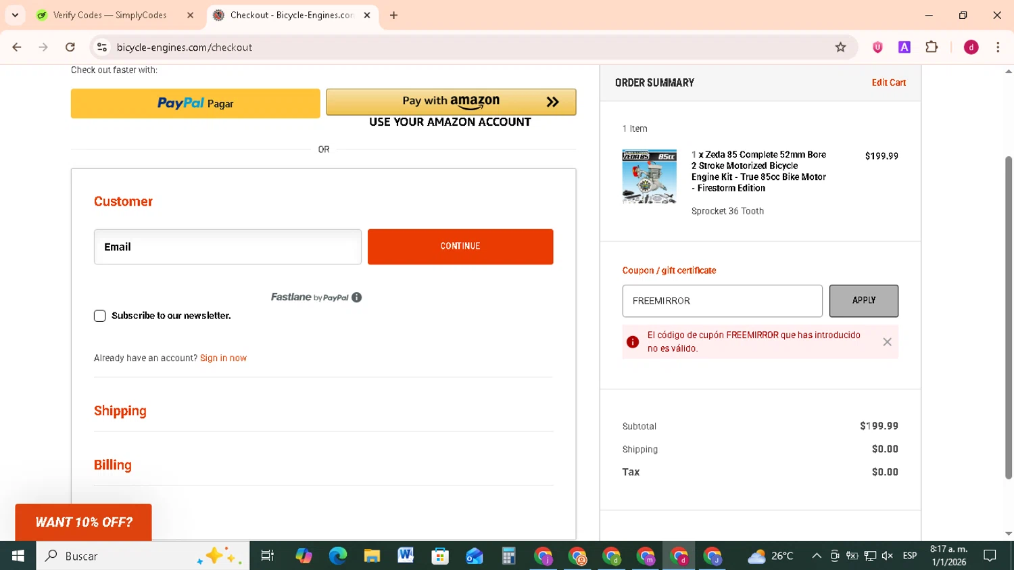Click the muted volume tray icon

[888, 556]
